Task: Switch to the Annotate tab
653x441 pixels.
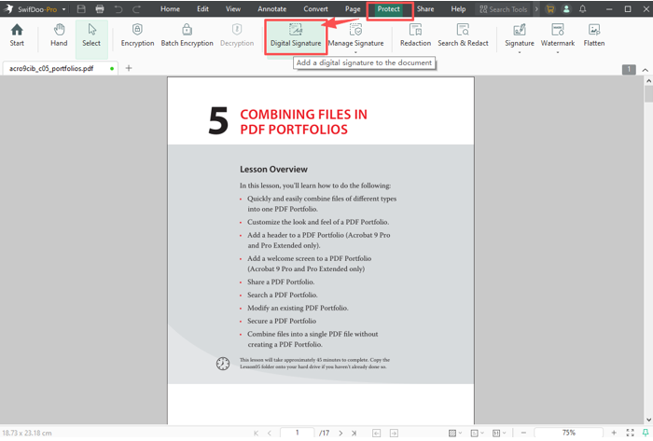Action: pyautogui.click(x=272, y=8)
